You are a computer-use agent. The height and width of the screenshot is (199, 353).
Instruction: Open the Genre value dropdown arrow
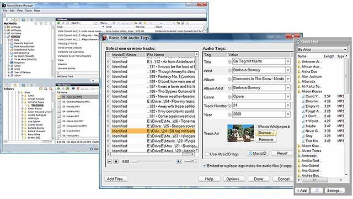[x=288, y=97]
